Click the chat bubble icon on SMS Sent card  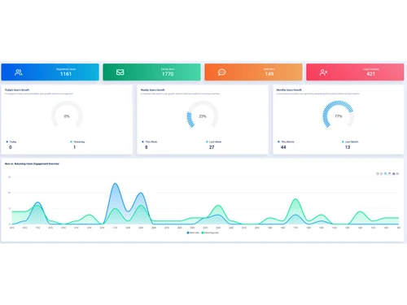pos(221,72)
